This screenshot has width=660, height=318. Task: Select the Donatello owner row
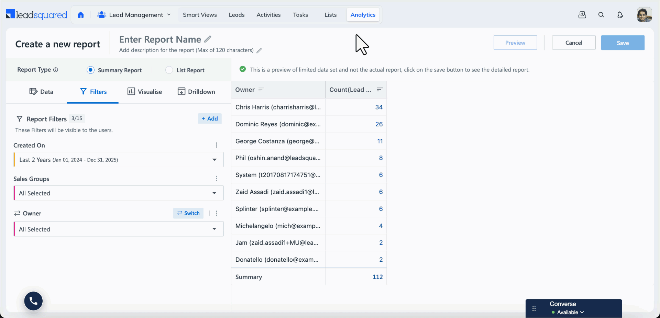309,260
